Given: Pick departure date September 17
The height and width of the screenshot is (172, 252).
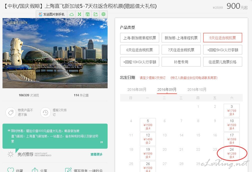Looking at the screenshot, I should coord(231,139).
